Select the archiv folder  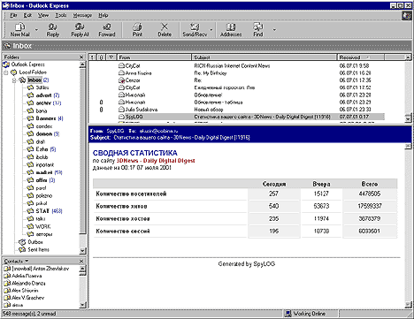(44, 103)
